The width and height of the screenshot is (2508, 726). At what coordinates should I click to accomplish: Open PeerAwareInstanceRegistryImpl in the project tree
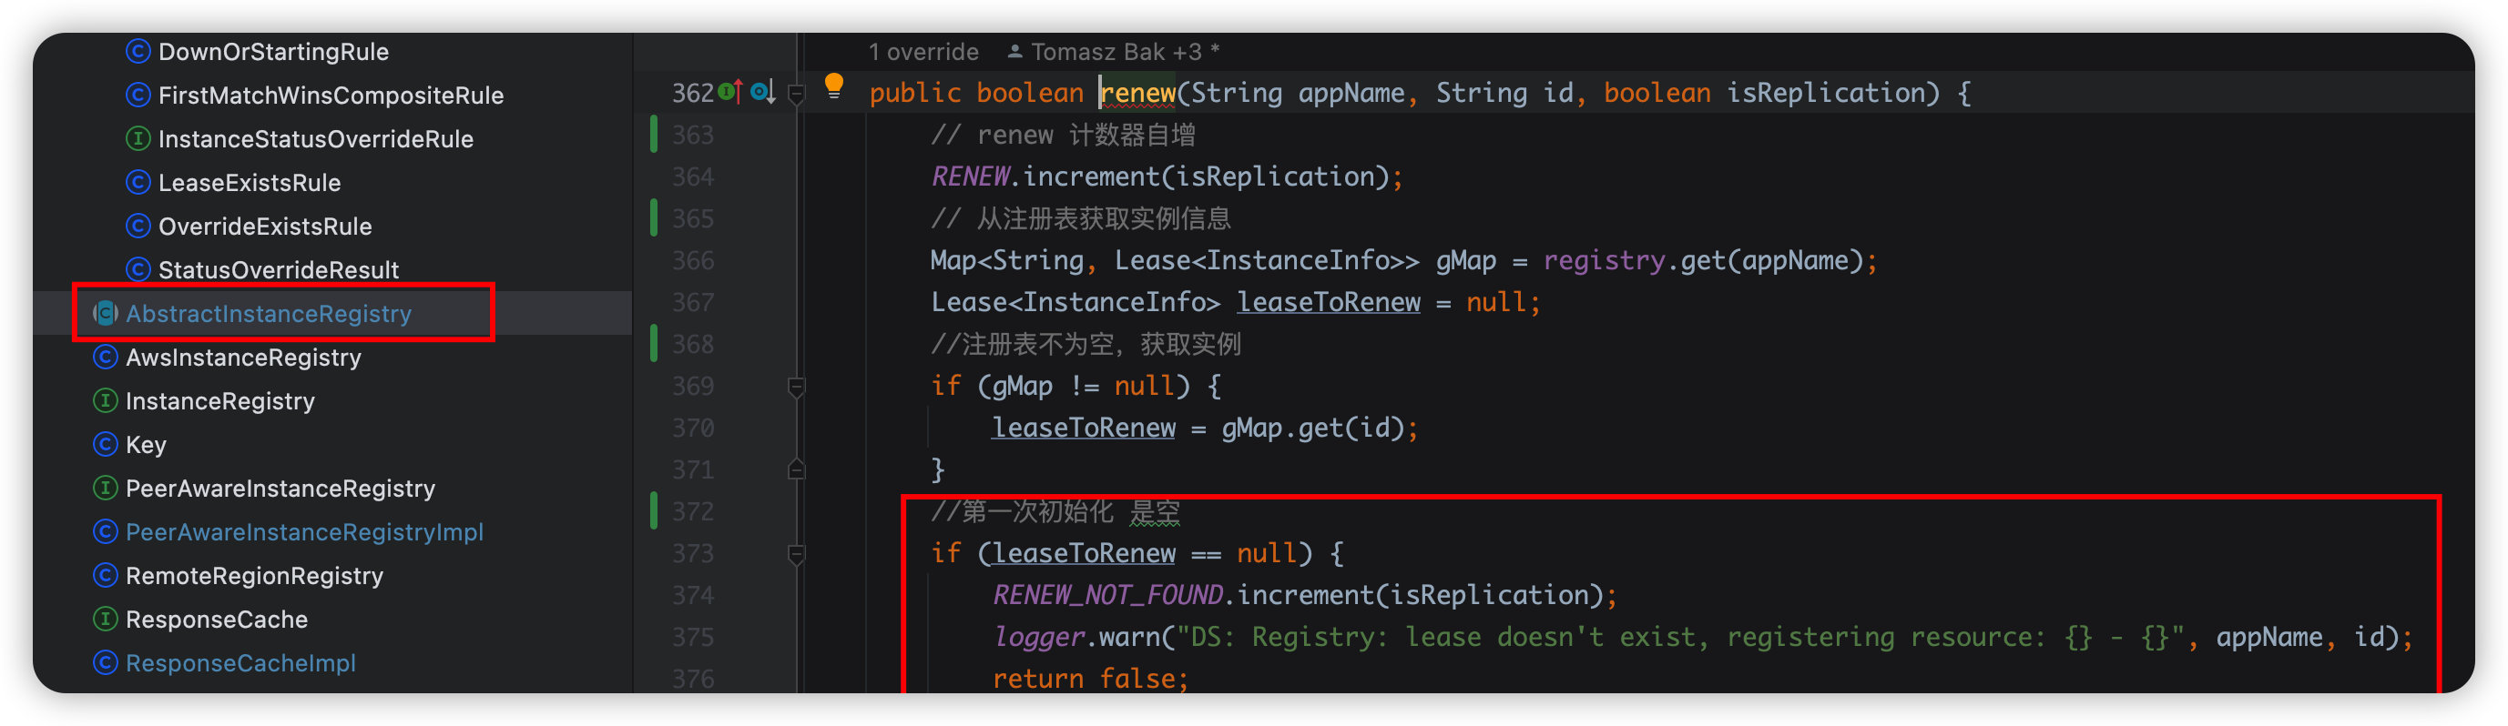304,532
